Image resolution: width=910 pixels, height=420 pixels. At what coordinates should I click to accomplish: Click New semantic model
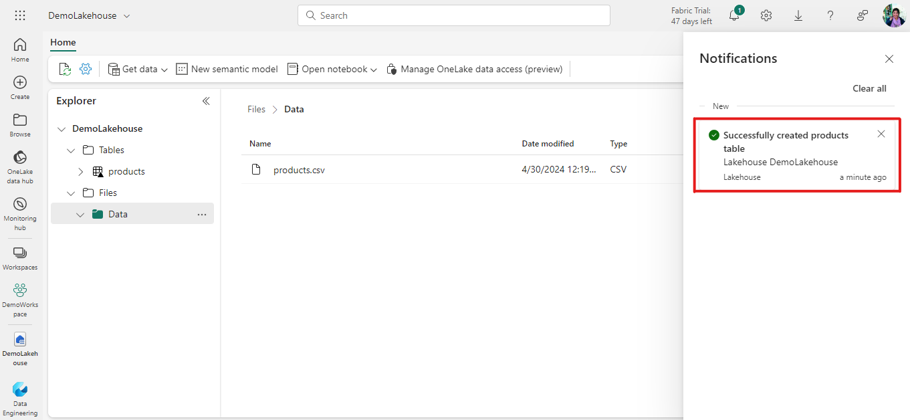[x=227, y=69]
